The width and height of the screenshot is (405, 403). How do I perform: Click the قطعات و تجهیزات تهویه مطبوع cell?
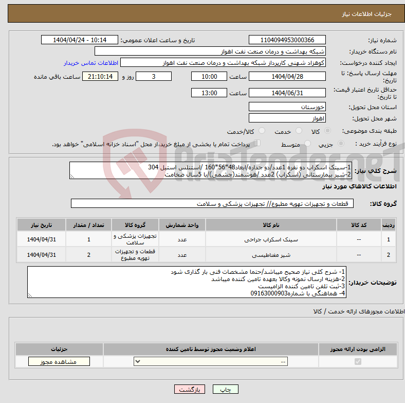tap(135, 255)
